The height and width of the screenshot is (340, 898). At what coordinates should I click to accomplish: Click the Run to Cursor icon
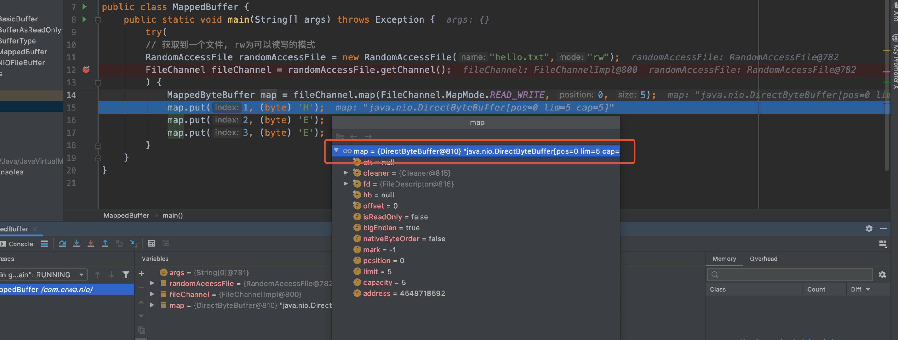(x=134, y=243)
